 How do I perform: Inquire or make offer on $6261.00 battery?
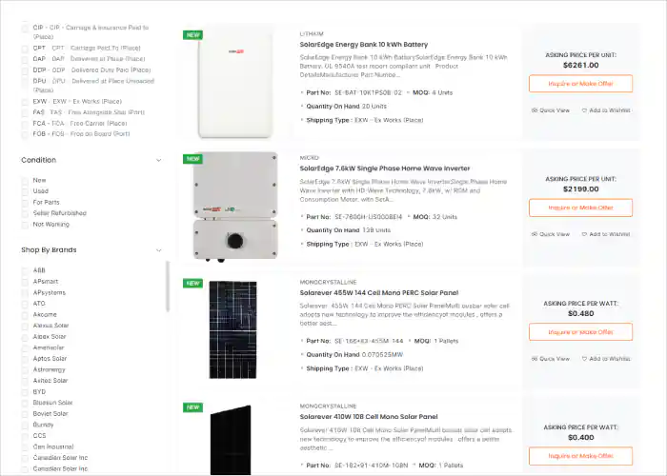pos(580,84)
